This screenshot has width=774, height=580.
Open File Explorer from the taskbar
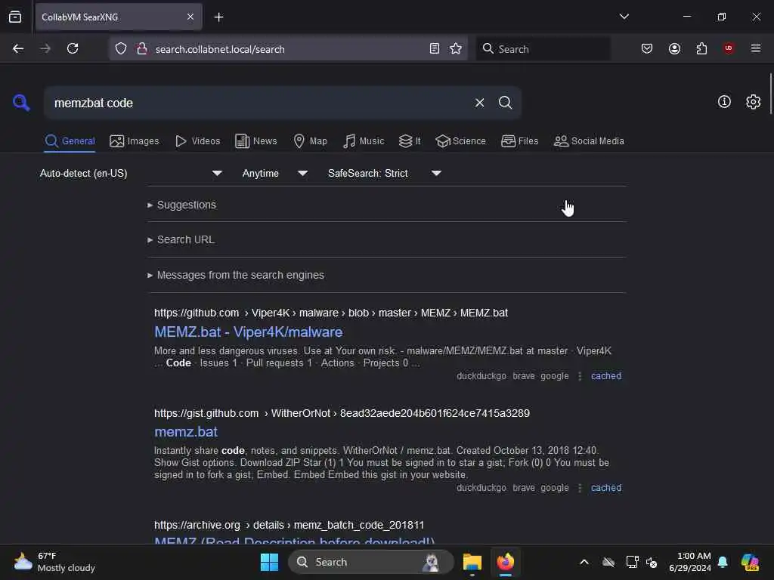[472, 562]
